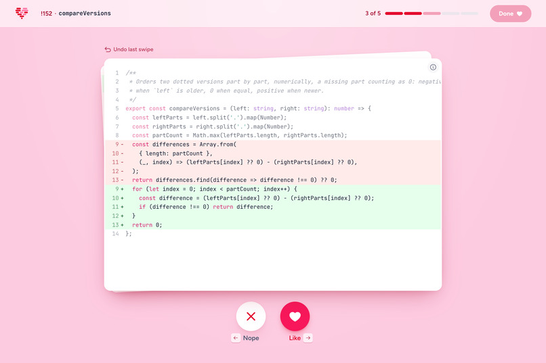This screenshot has height=363, width=546.
Task: Click the Nope label text
Action: click(x=251, y=338)
